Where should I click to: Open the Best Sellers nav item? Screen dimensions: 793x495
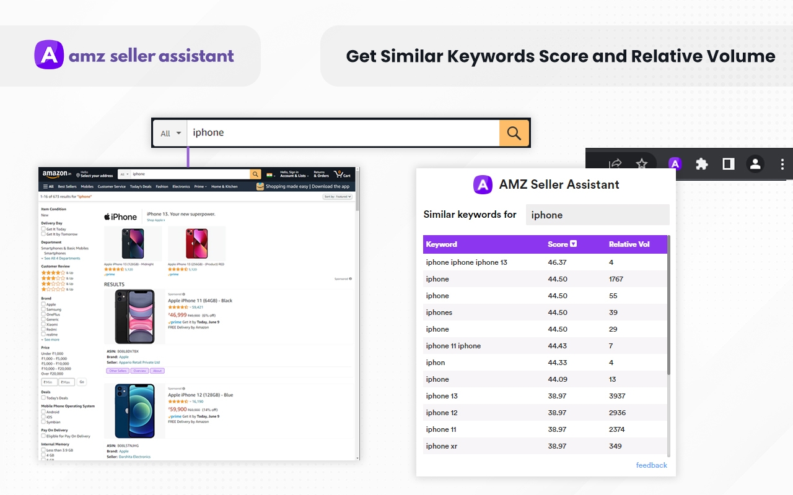(x=67, y=186)
